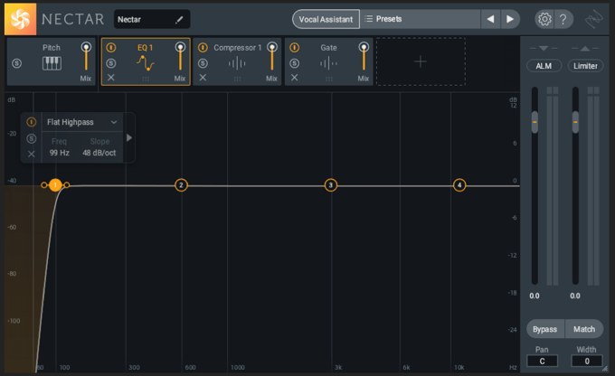This screenshot has width=615, height=376.
Task: Solo the EQ 1 module
Action: 111,63
